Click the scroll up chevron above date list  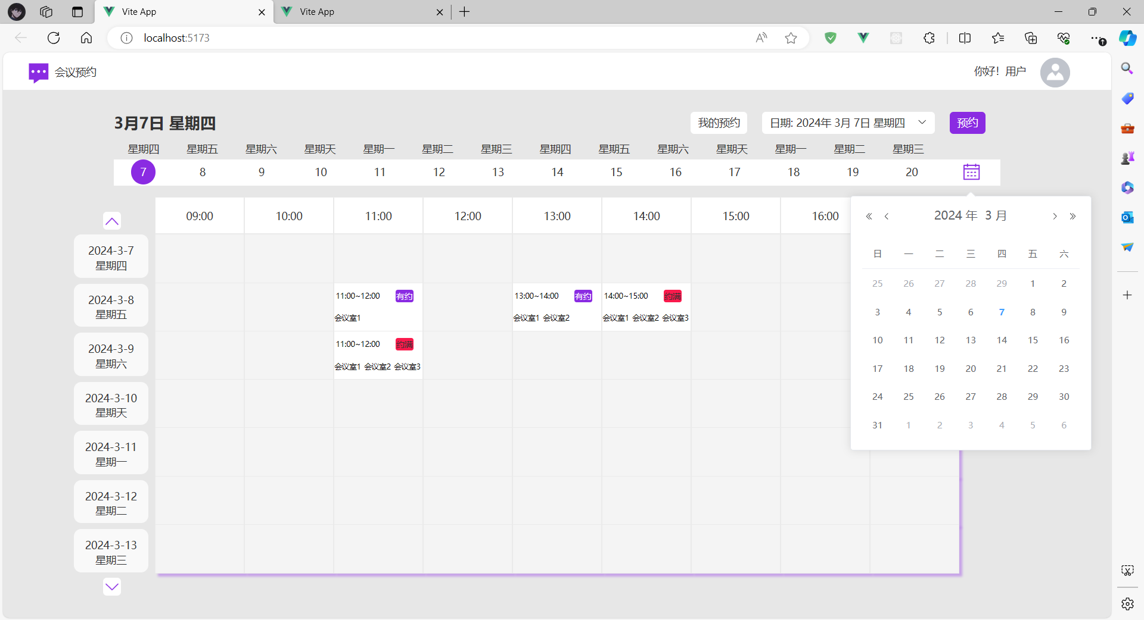click(x=112, y=221)
